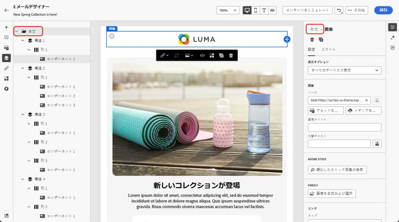
Task: Open the settings panel icon in right rail
Action: click(x=393, y=27)
